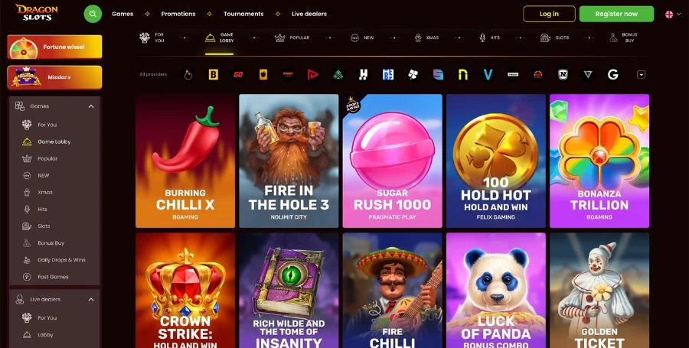Select the white H provider icon
The width and height of the screenshot is (689, 348).
point(363,75)
